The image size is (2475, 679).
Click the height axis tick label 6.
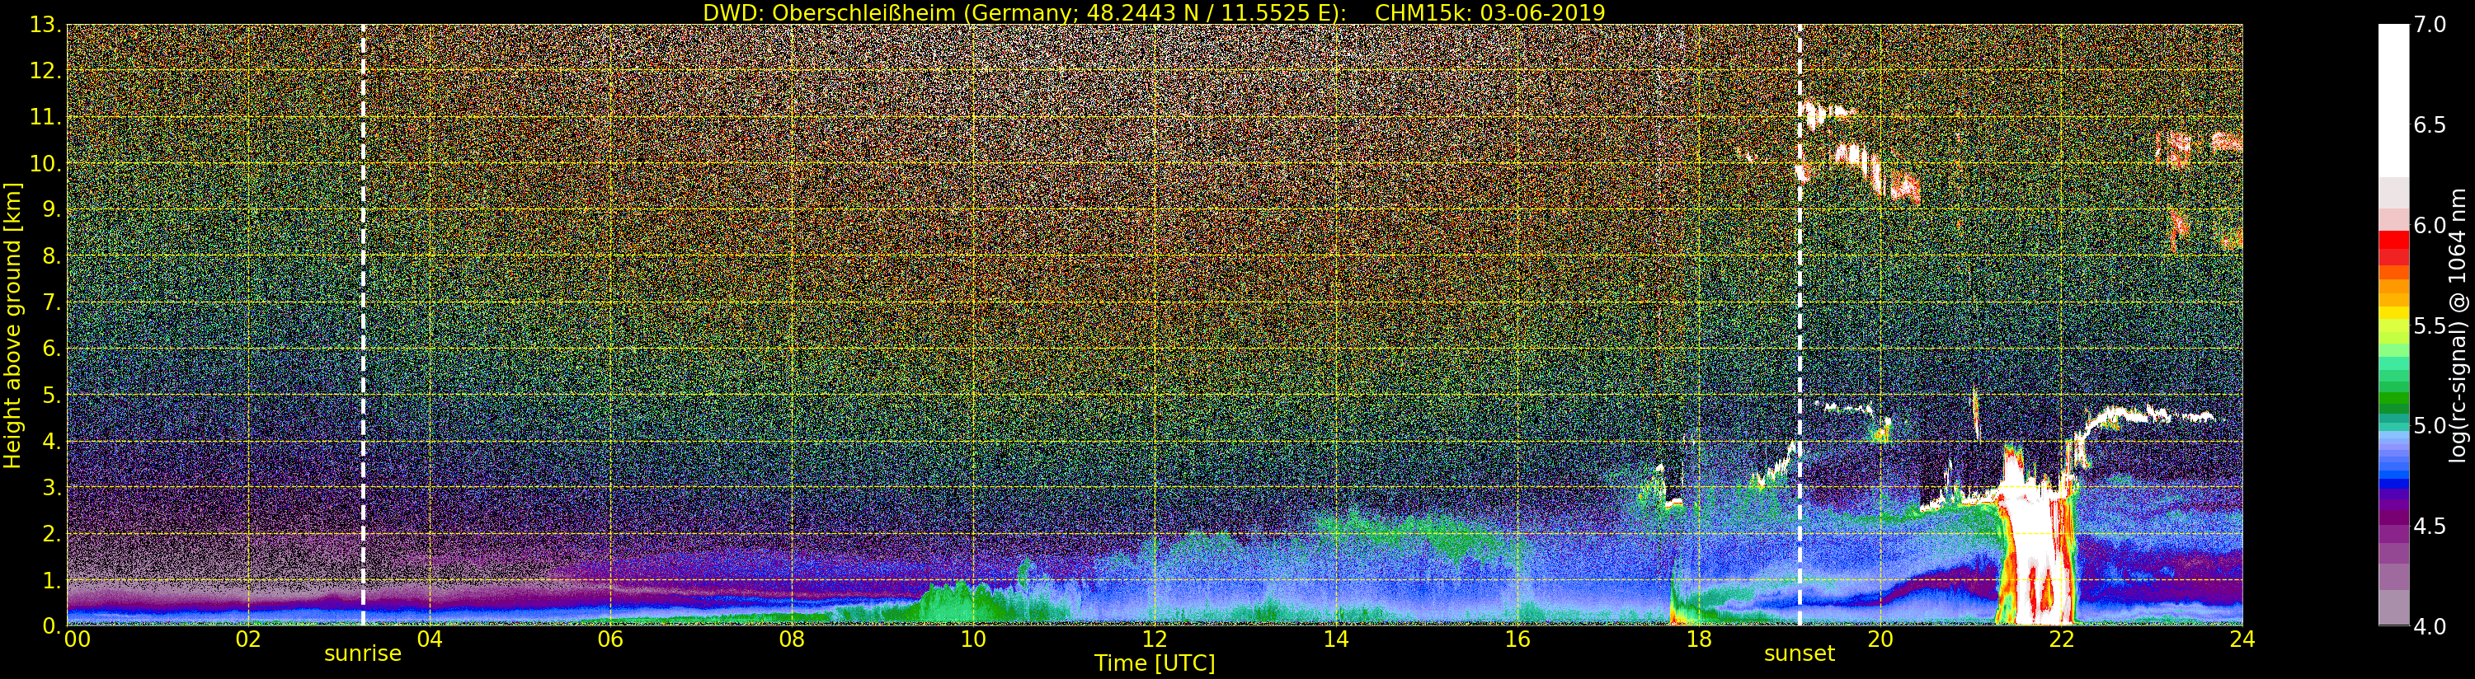(x=52, y=349)
